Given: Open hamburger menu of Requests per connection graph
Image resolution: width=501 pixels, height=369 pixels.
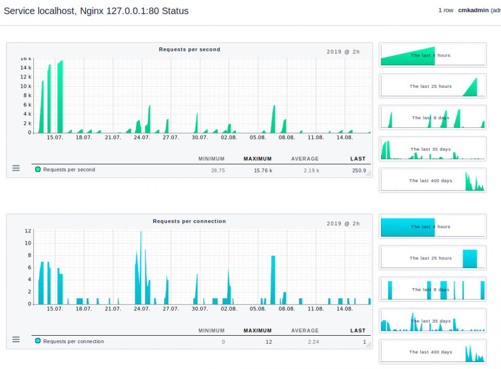Looking at the screenshot, I should 16,340.
